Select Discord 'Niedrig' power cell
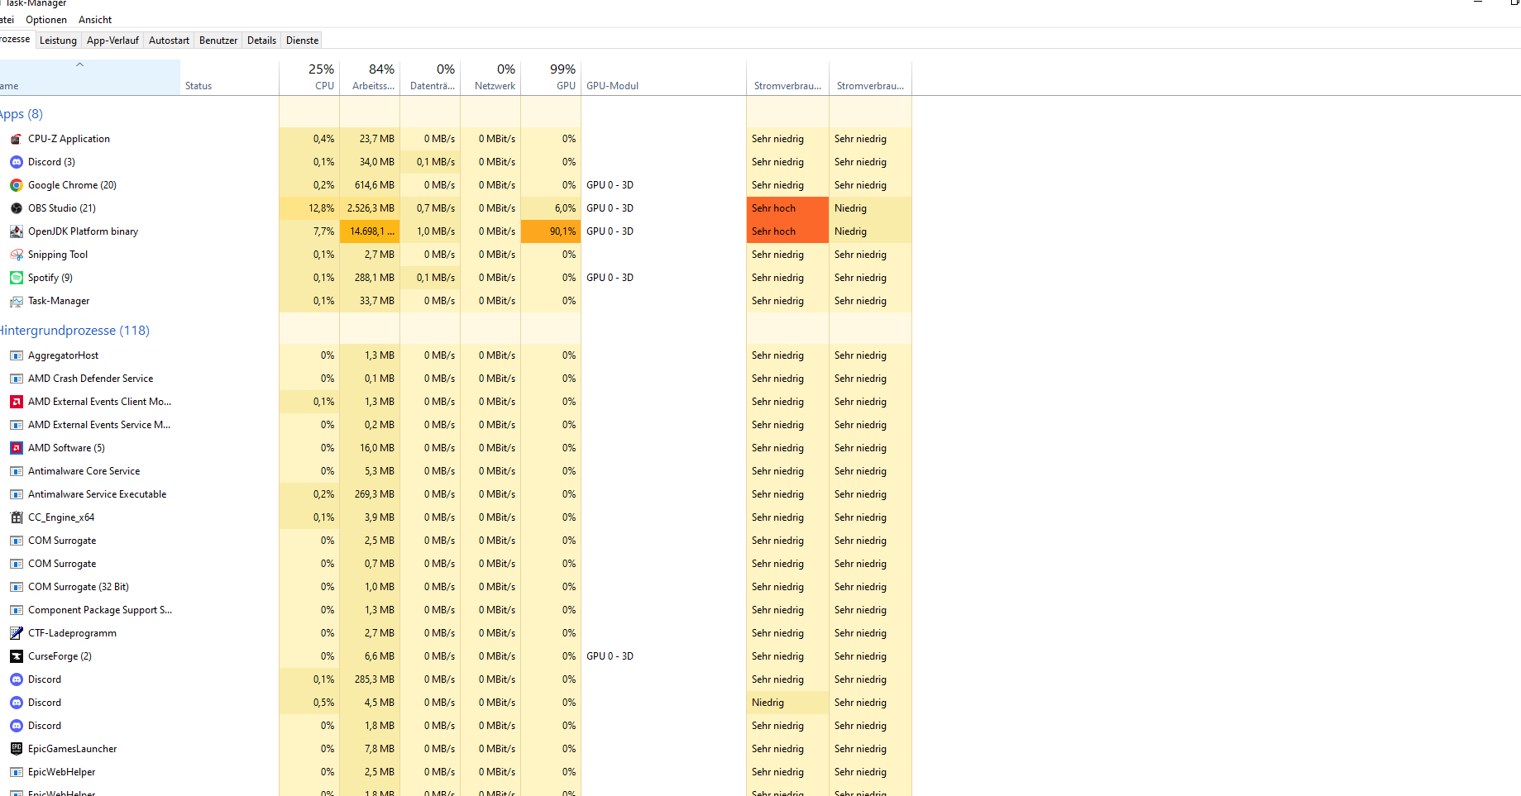Viewport: 1521px width, 796px height. click(787, 703)
